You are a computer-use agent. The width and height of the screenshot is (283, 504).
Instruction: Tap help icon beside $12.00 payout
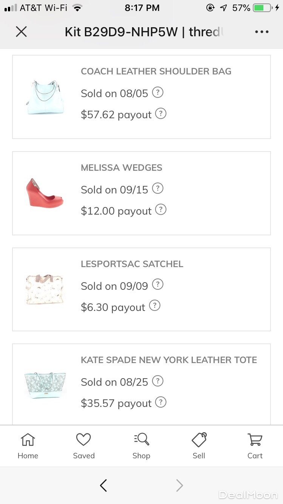(161, 210)
